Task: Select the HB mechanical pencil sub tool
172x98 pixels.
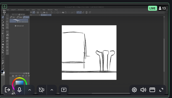Action: pos(19,21)
